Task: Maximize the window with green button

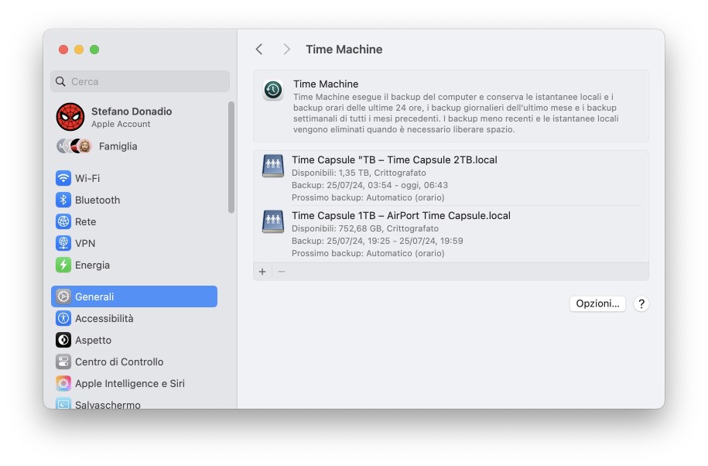Action: pos(94,50)
